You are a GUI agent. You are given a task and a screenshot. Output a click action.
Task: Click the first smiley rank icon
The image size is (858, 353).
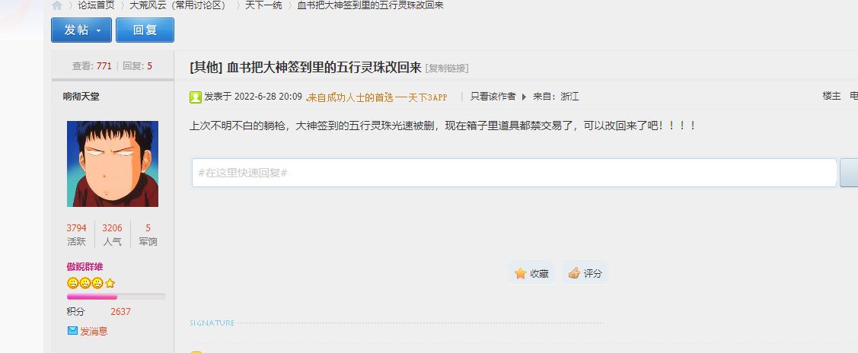[x=72, y=283]
